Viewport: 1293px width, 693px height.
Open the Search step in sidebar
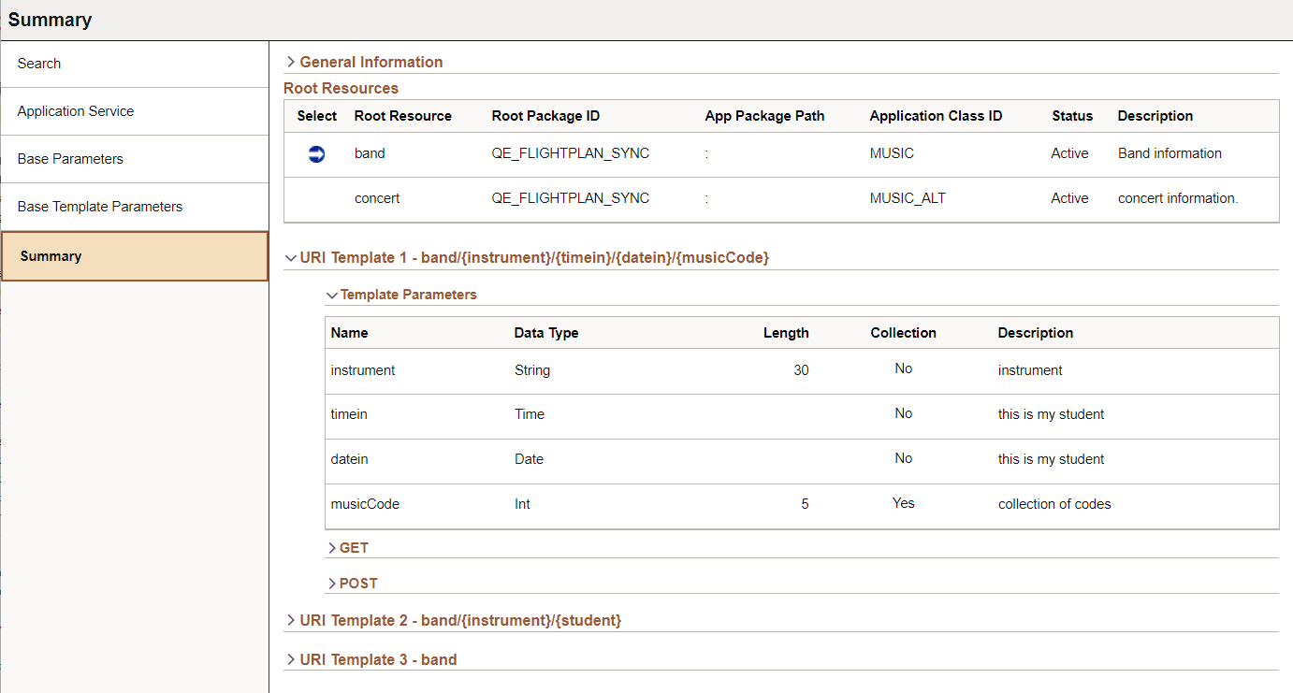coord(135,64)
